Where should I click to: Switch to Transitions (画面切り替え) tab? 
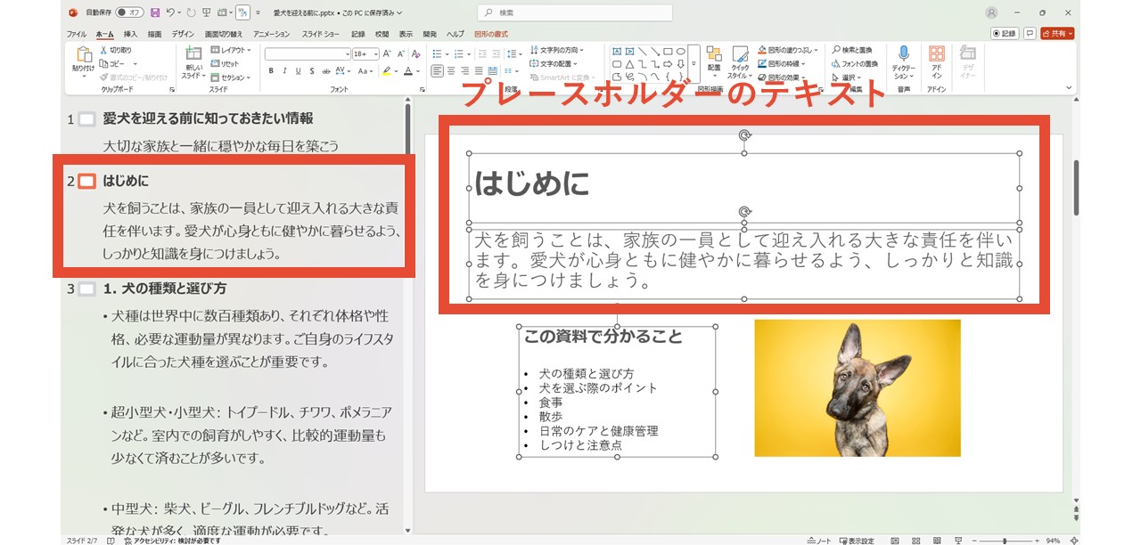pyautogui.click(x=225, y=34)
